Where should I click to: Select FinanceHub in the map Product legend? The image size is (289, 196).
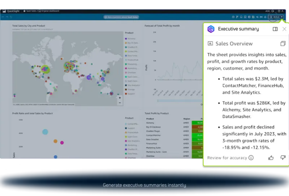click(x=132, y=60)
